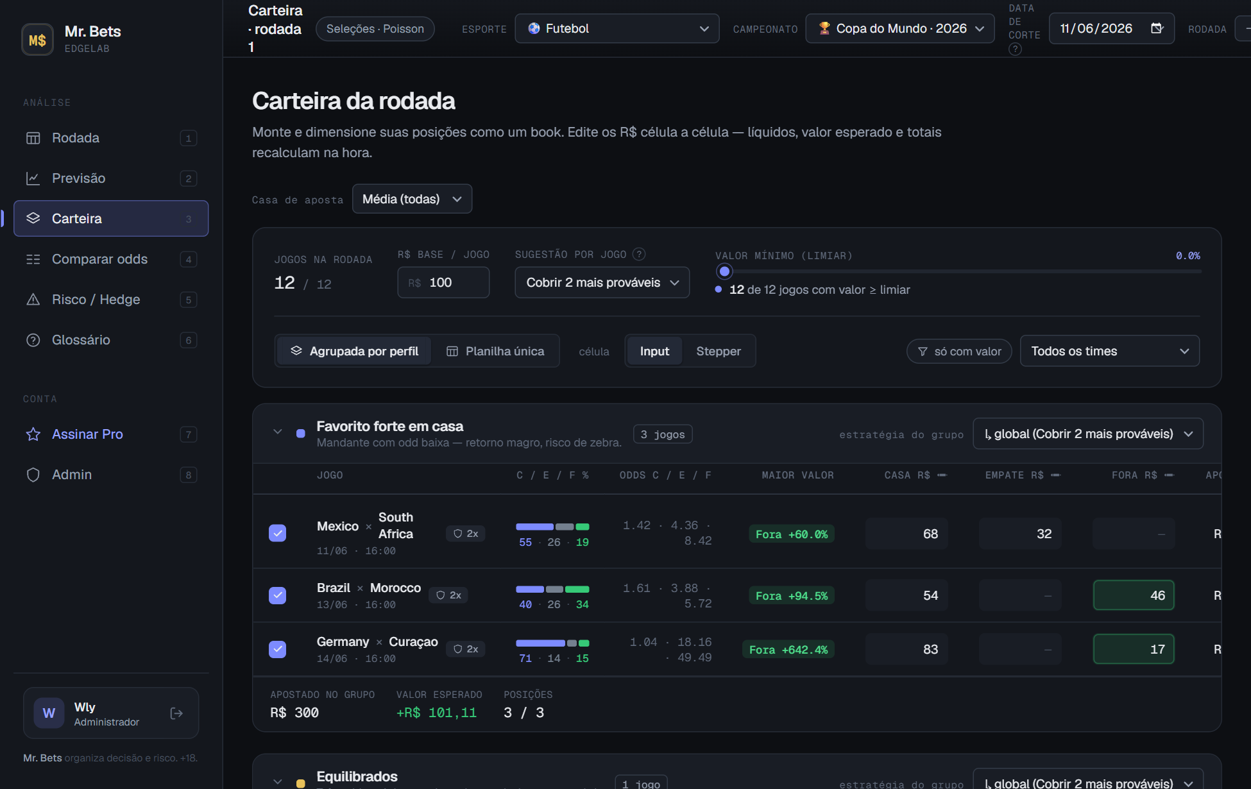Click the Carteira layers icon in sidebar

pyautogui.click(x=33, y=218)
